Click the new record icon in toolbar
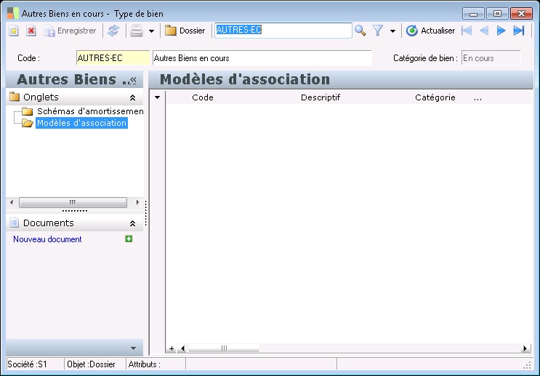Image resolution: width=540 pixels, height=376 pixels. pos(13,31)
